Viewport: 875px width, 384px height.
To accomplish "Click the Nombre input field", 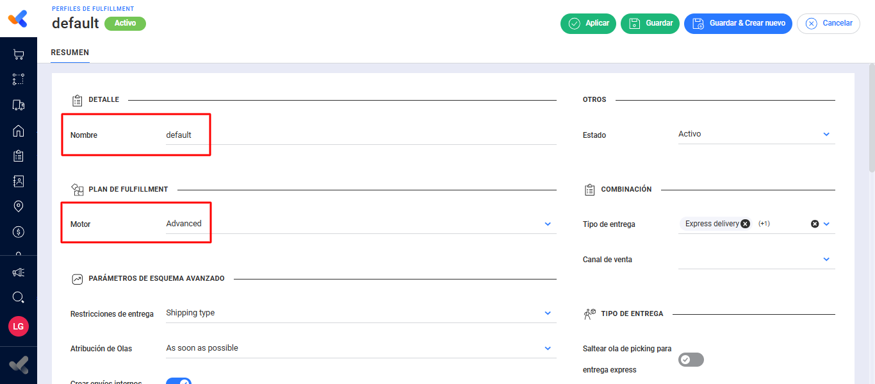I will coord(361,135).
